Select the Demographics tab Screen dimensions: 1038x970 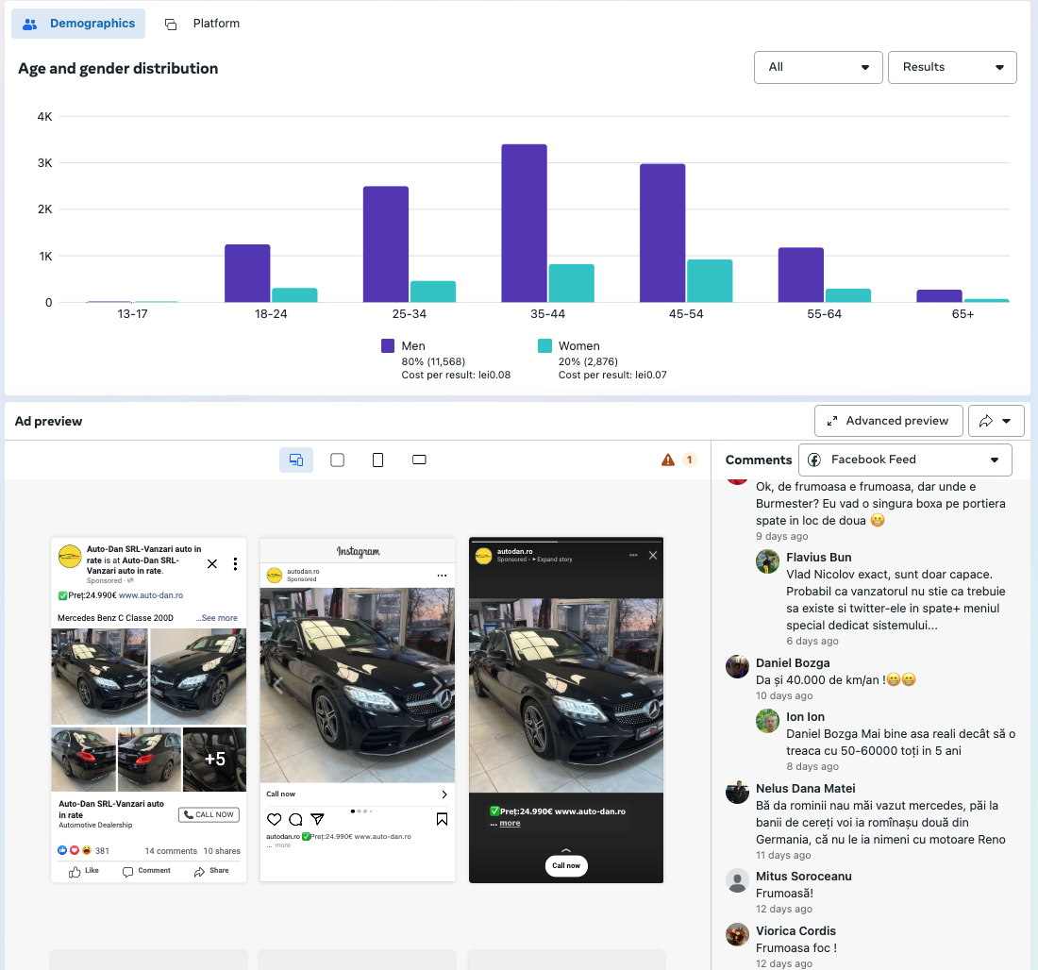point(78,24)
